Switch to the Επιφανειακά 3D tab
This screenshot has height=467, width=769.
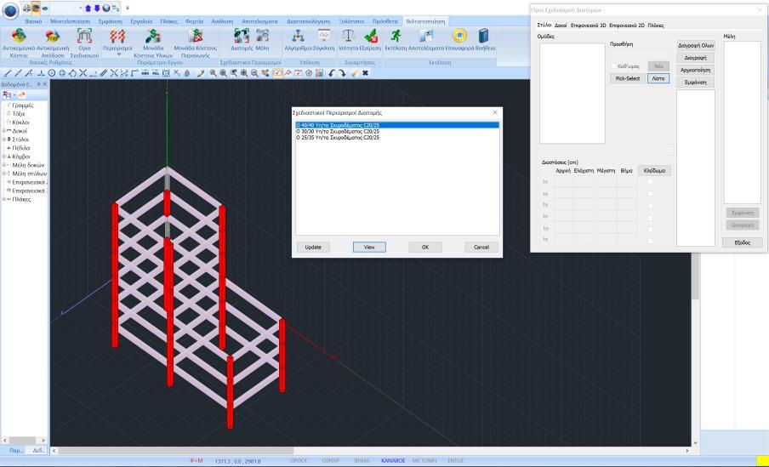pos(588,25)
